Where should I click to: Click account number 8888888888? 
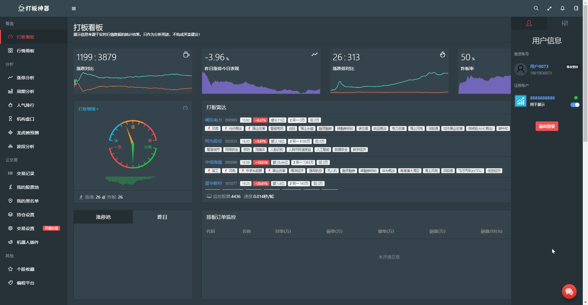pyautogui.click(x=542, y=98)
